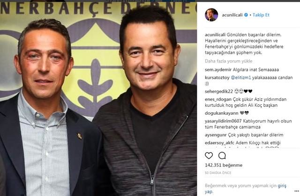
Task: Load more comments with Daha fazla yorum yükle
Action: tap(228, 61)
